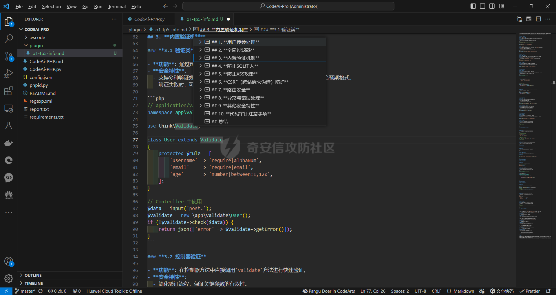Select '## 6. **CSRF' symbol entry
Viewport: 556px width, 295px height.
pos(260,82)
